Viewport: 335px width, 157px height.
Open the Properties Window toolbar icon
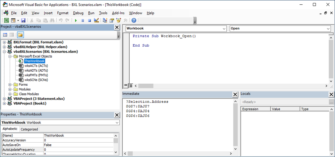(112, 20)
